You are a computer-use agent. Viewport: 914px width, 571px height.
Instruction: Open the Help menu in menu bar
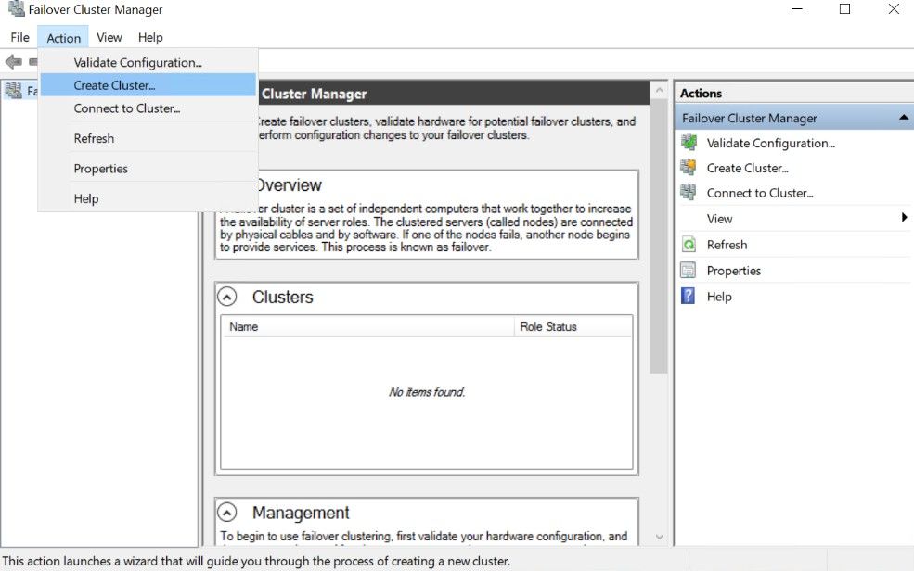[x=150, y=37]
